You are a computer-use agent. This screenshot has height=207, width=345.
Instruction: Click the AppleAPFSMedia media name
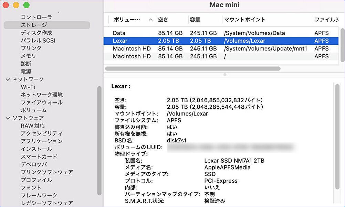227,167
